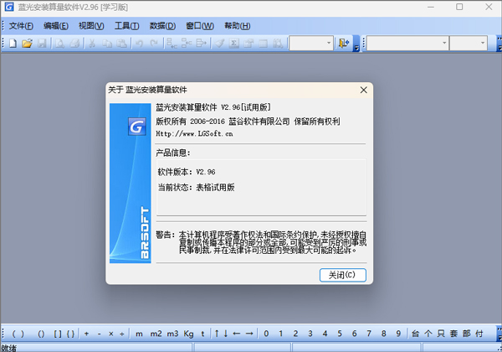Open the narrow rightmost toolbar combo box
The image size is (502, 352).
point(469,44)
